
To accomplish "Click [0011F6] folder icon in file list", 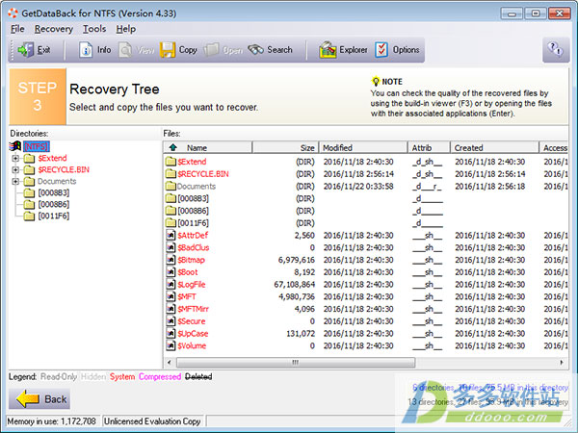I will point(171,223).
